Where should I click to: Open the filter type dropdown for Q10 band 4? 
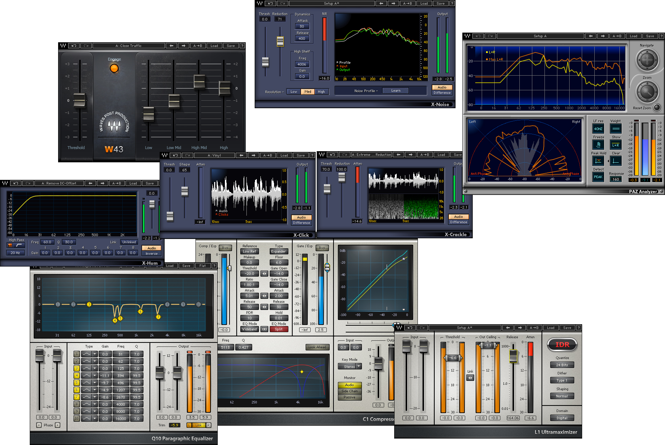[94, 375]
